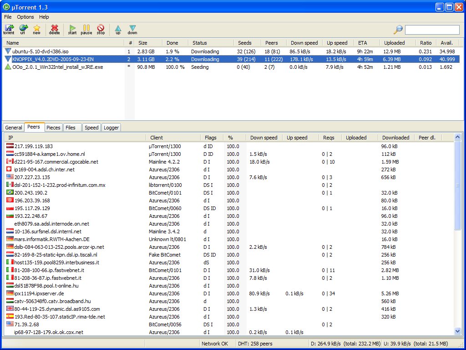The image size is (466, 350).
Task: Click the delete toolbar icon
Action: click(55, 29)
